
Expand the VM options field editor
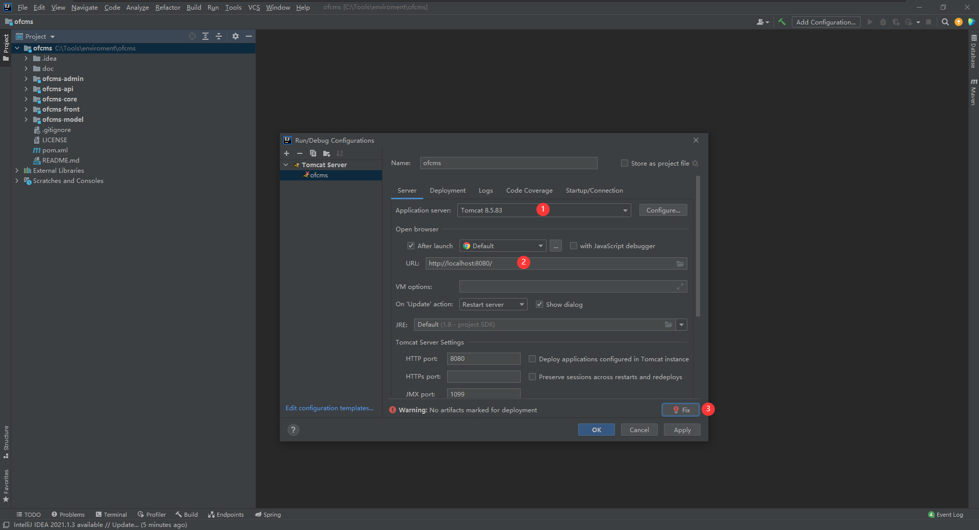pos(680,287)
